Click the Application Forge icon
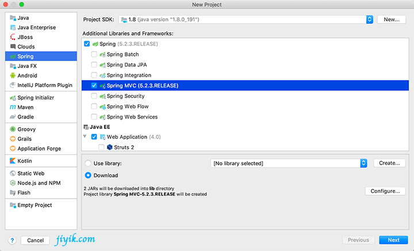 (x=13, y=149)
